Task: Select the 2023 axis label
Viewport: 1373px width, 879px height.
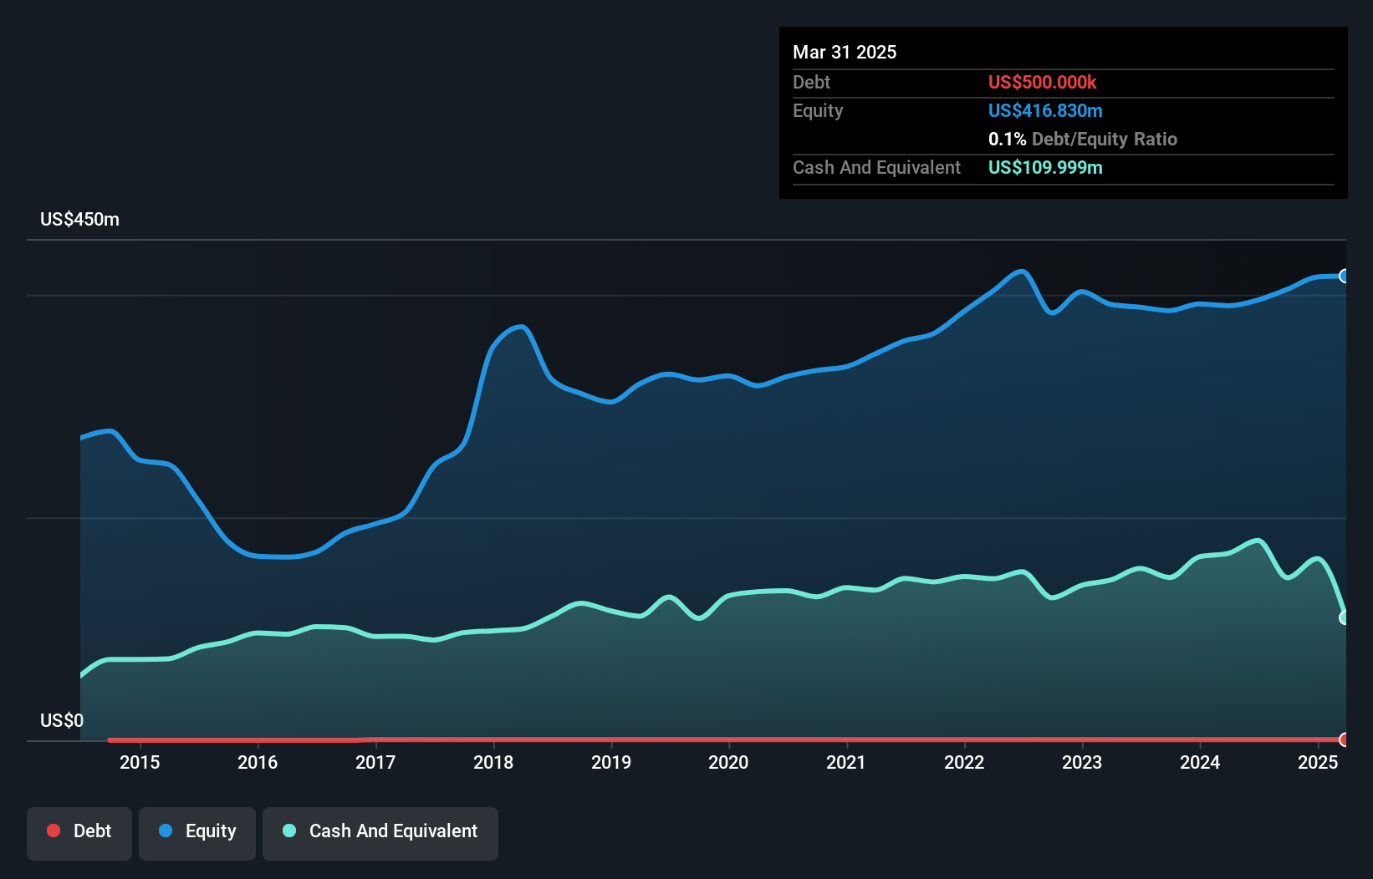Action: click(x=1082, y=762)
